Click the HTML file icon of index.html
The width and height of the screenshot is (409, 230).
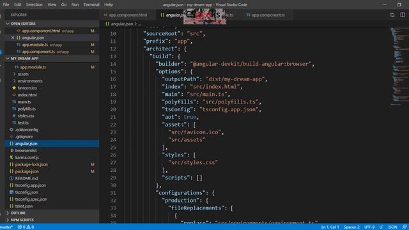point(14,95)
